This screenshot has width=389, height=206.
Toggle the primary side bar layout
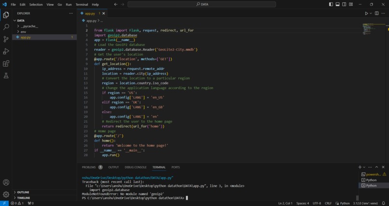[331, 4]
